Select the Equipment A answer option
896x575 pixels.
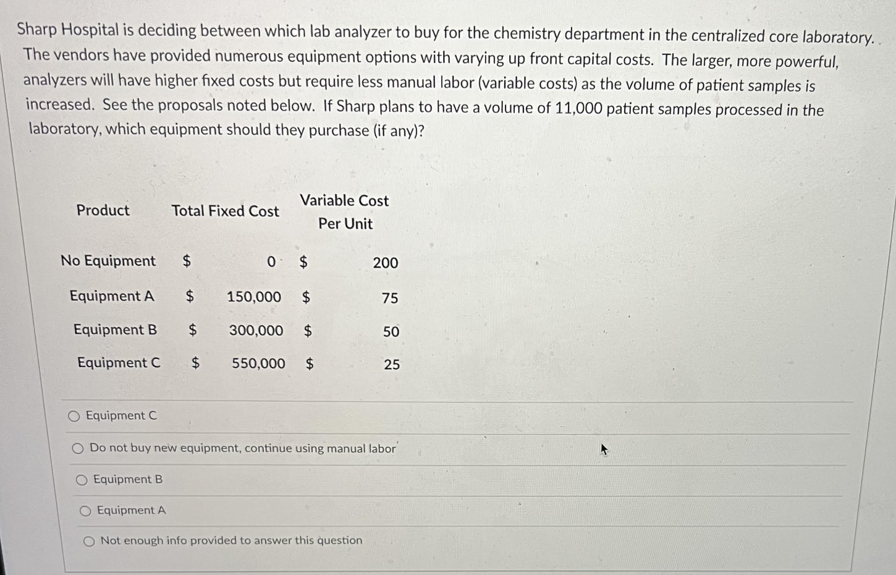(85, 509)
